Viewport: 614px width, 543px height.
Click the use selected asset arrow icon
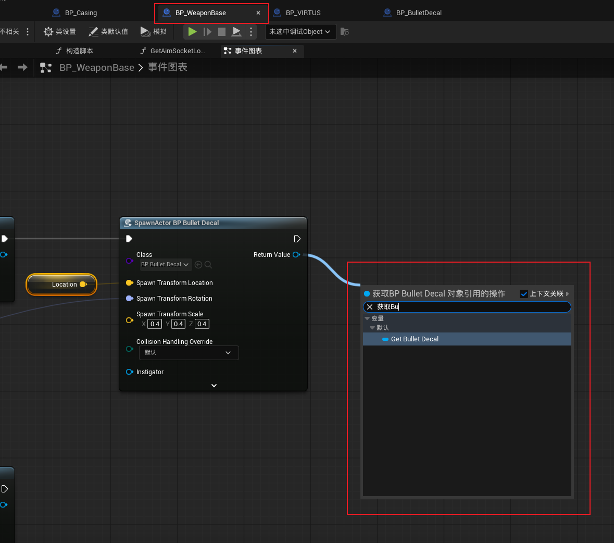(x=198, y=265)
